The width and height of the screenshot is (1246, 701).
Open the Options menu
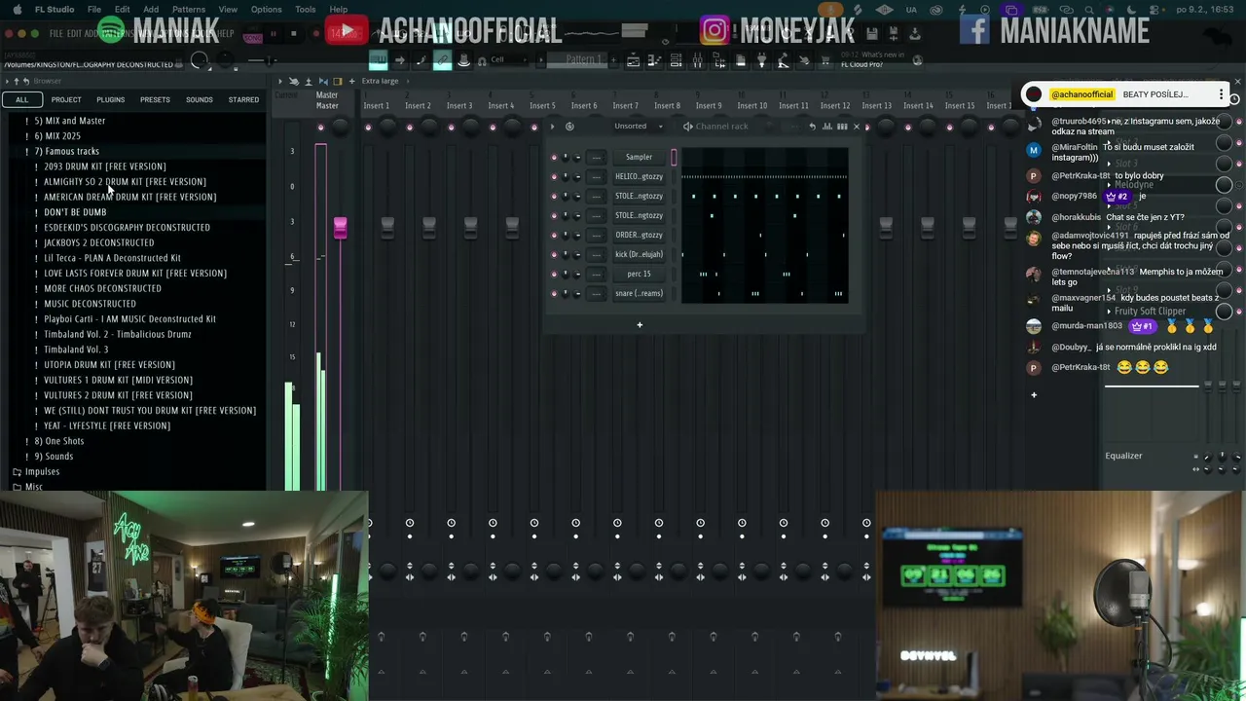266,10
